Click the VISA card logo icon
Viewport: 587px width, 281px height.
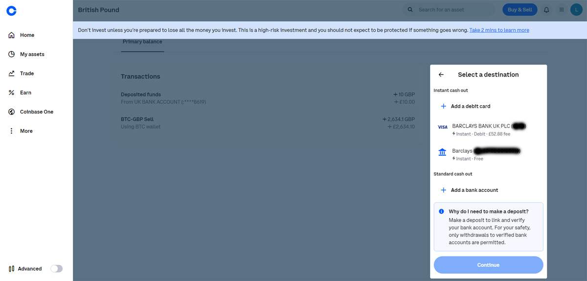pyautogui.click(x=442, y=127)
